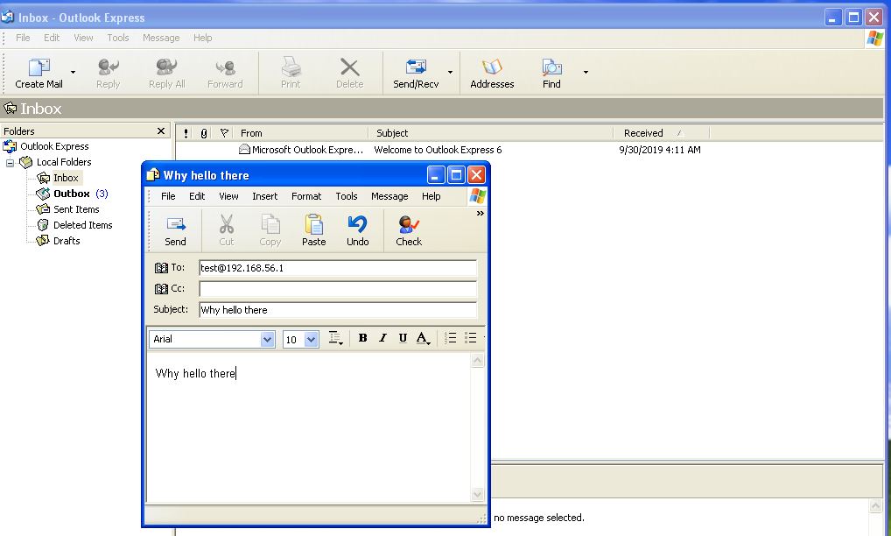891x536 pixels.
Task: Click the message body scrollbar up arrow
Action: click(x=477, y=360)
